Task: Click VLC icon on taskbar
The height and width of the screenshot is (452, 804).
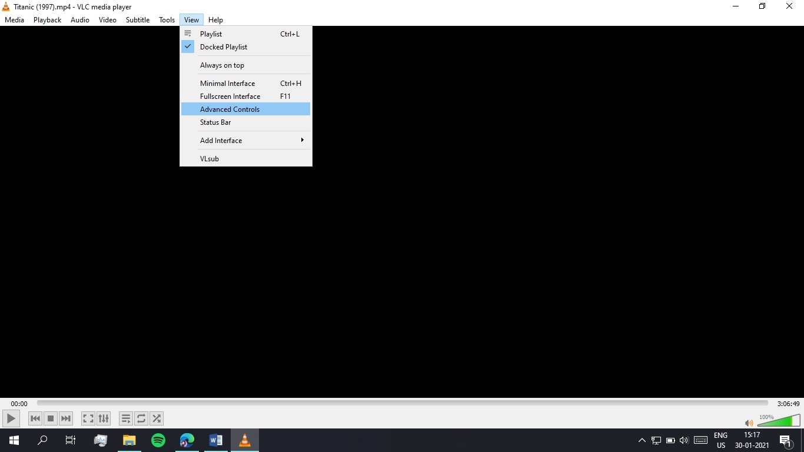Action: pyautogui.click(x=245, y=440)
